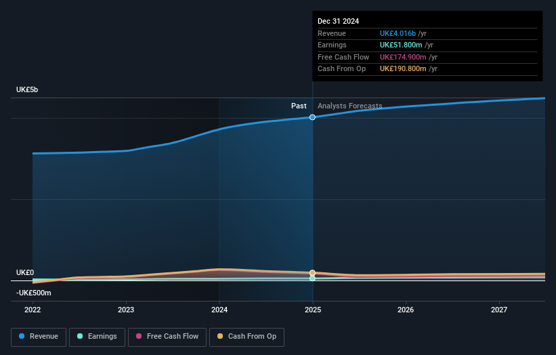Click the teal Earnings legend dot
Viewport: 556px width, 355px height.
point(80,336)
